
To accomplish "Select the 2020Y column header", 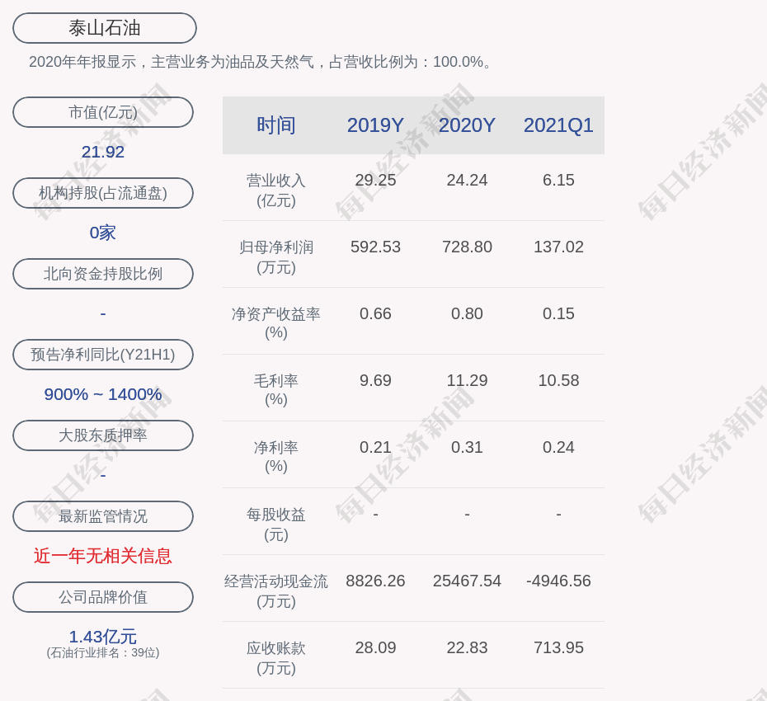I will click(467, 125).
